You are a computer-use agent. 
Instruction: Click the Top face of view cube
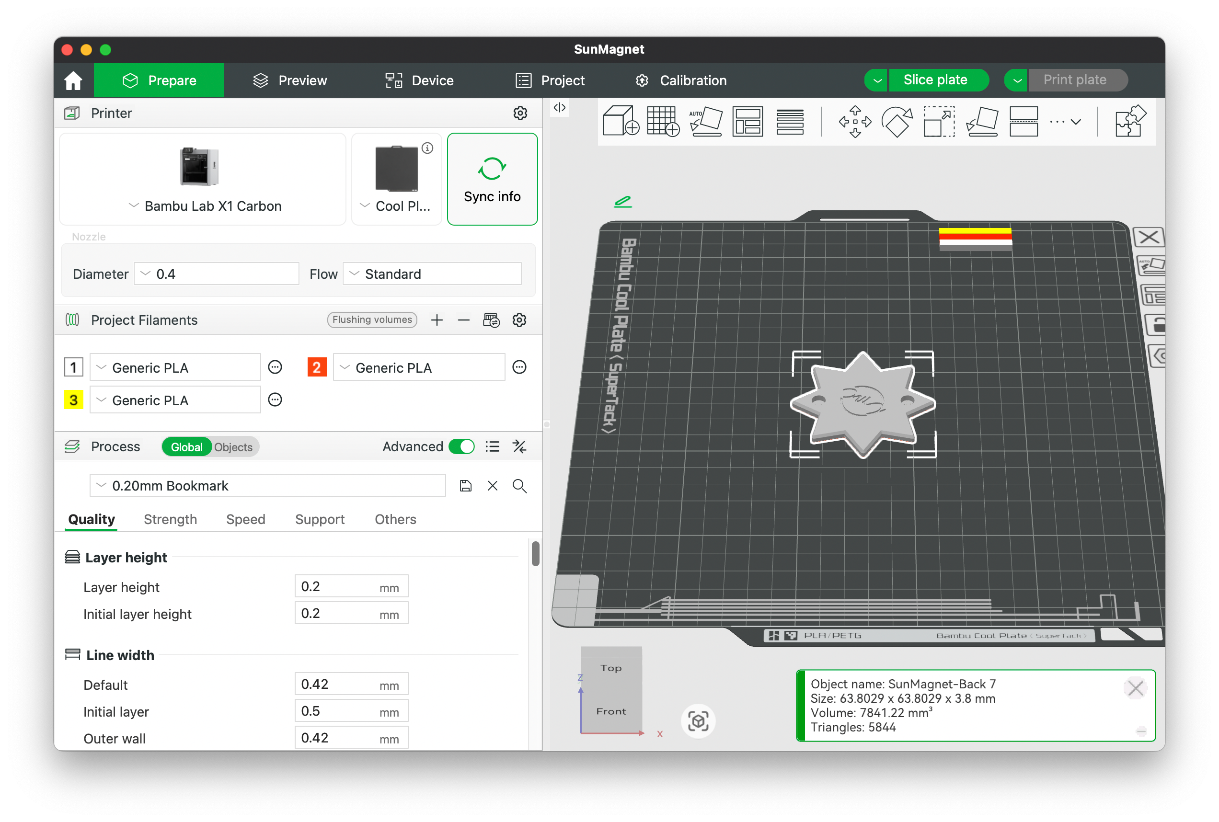pos(610,667)
